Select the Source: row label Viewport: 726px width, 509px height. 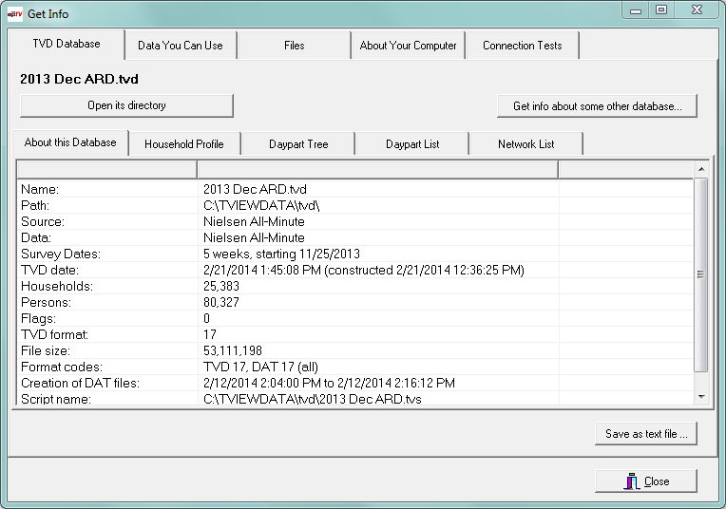43,221
